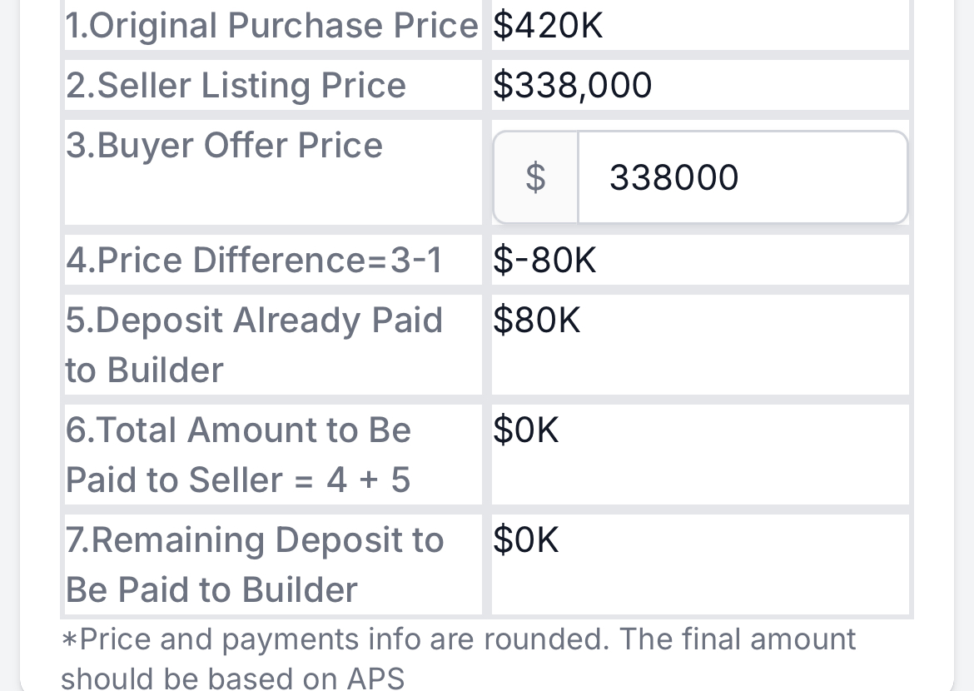The image size is (974, 691).
Task: Select Deposit Already Paid to Builder label
Action: click(x=254, y=345)
